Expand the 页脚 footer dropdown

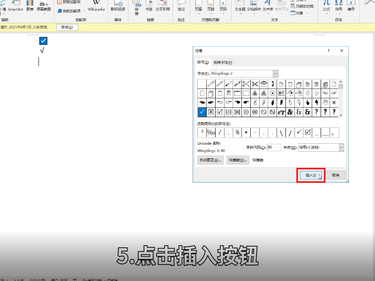(x=210, y=14)
